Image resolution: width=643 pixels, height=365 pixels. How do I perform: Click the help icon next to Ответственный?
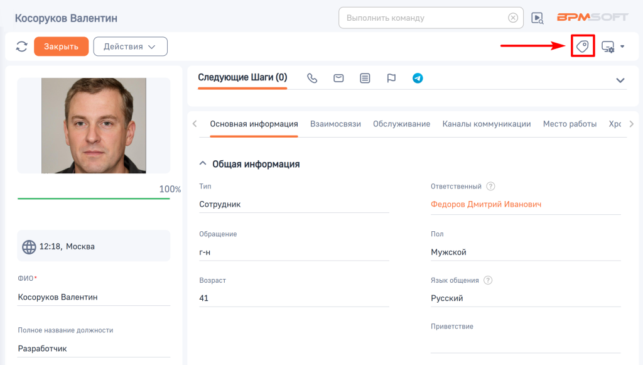(x=491, y=187)
